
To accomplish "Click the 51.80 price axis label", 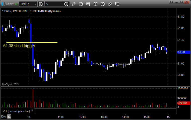I will coord(181,17).
